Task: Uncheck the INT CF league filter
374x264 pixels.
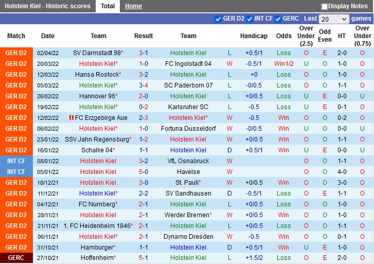Action: click(250, 19)
